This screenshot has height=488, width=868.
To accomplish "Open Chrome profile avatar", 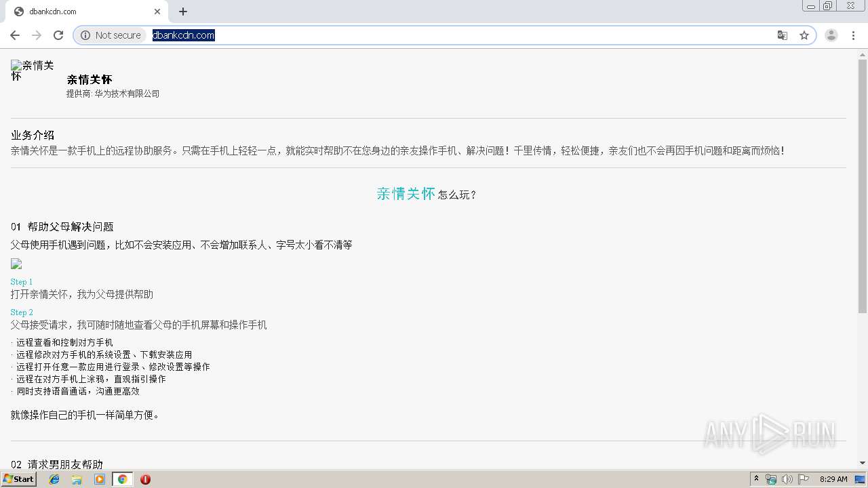I will click(x=831, y=35).
